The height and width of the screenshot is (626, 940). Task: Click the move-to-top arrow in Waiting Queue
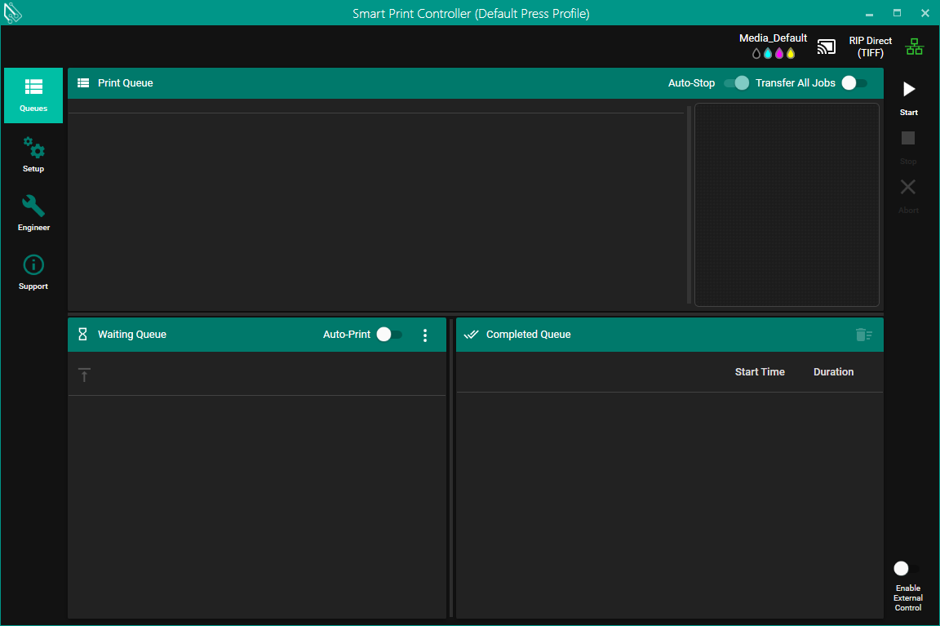(x=84, y=375)
